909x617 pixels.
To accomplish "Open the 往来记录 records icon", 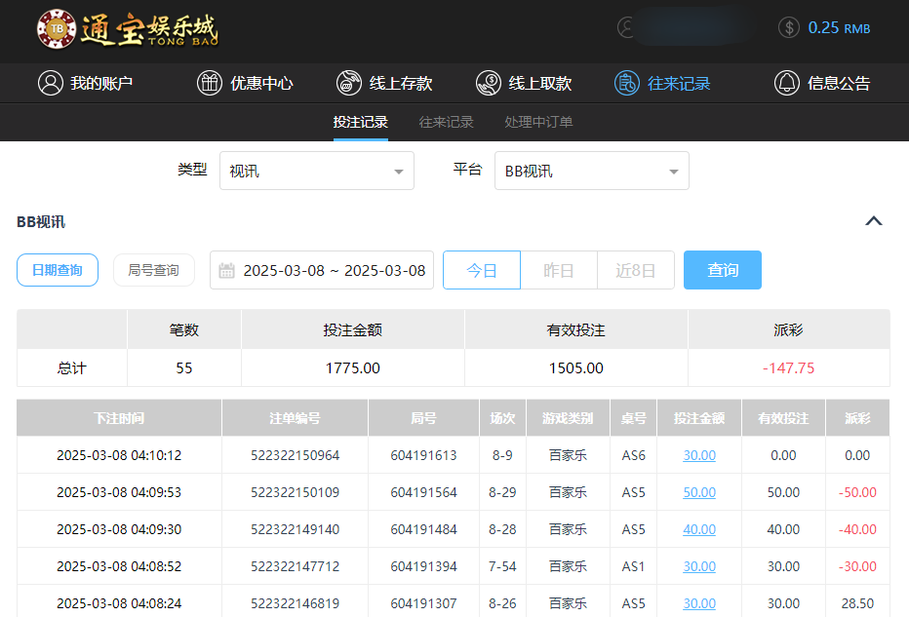I will (x=625, y=83).
